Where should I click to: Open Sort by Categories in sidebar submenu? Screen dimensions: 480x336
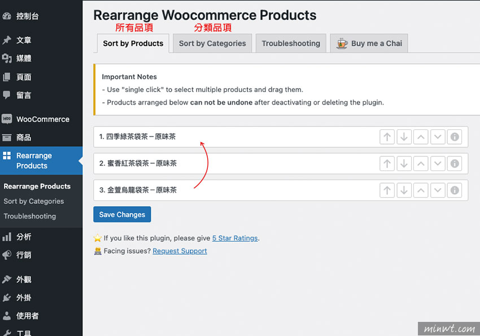tap(34, 202)
